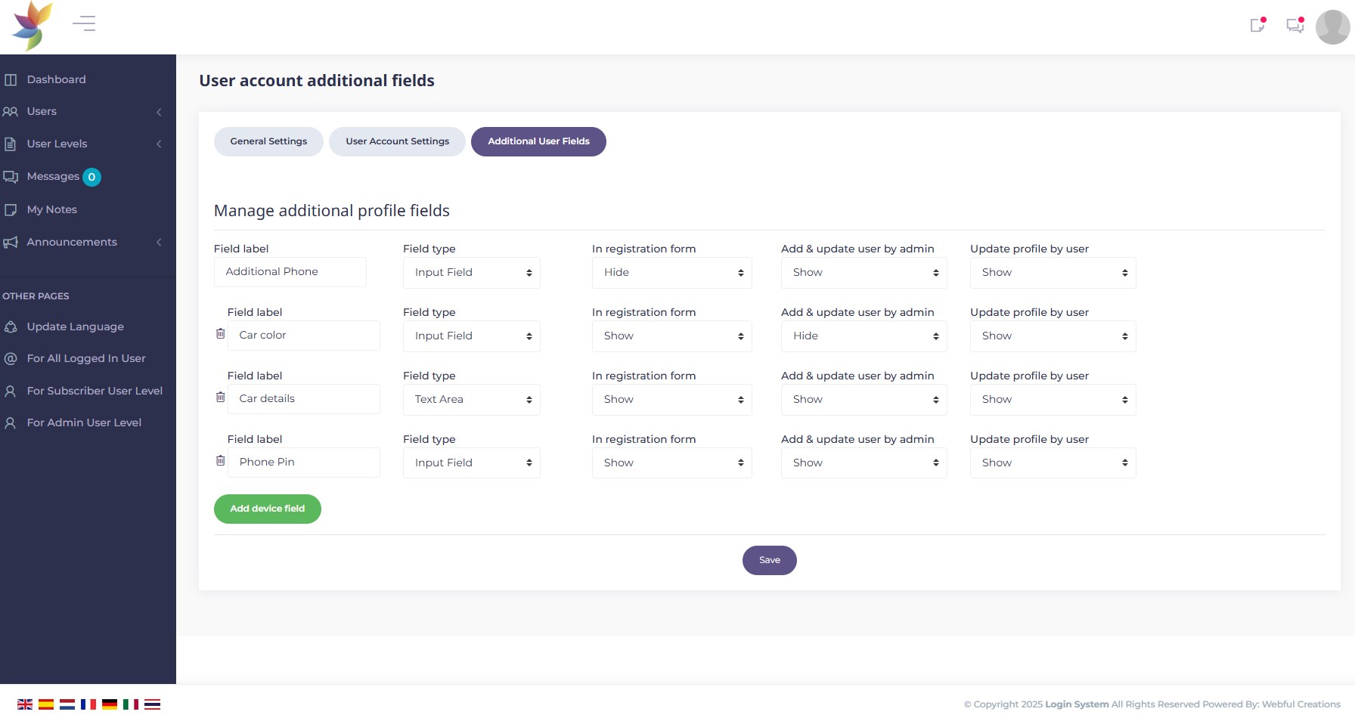Viewport: 1355px width, 718px height.
Task: Collapse the sidebar with the hamburger icon
Action: point(83,23)
